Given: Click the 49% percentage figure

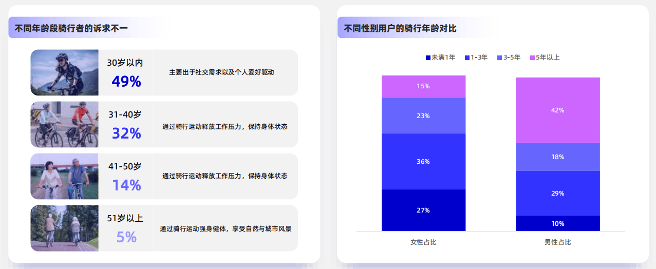Looking at the screenshot, I should (126, 82).
